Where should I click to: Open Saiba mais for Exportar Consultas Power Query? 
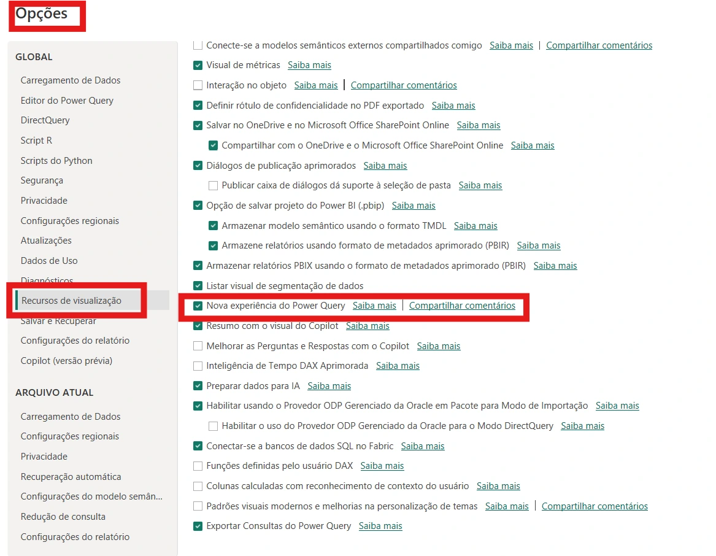click(x=380, y=527)
